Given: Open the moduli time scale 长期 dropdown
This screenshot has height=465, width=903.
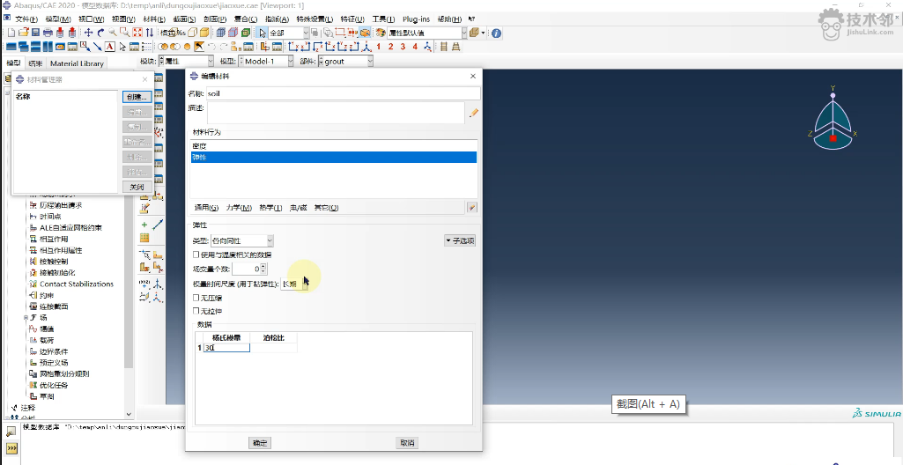Looking at the screenshot, I should pyautogui.click(x=293, y=284).
